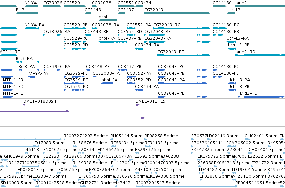This screenshot has width=285, height=188.
Task: Click transcript CG3552-RD
Action: 130,31
